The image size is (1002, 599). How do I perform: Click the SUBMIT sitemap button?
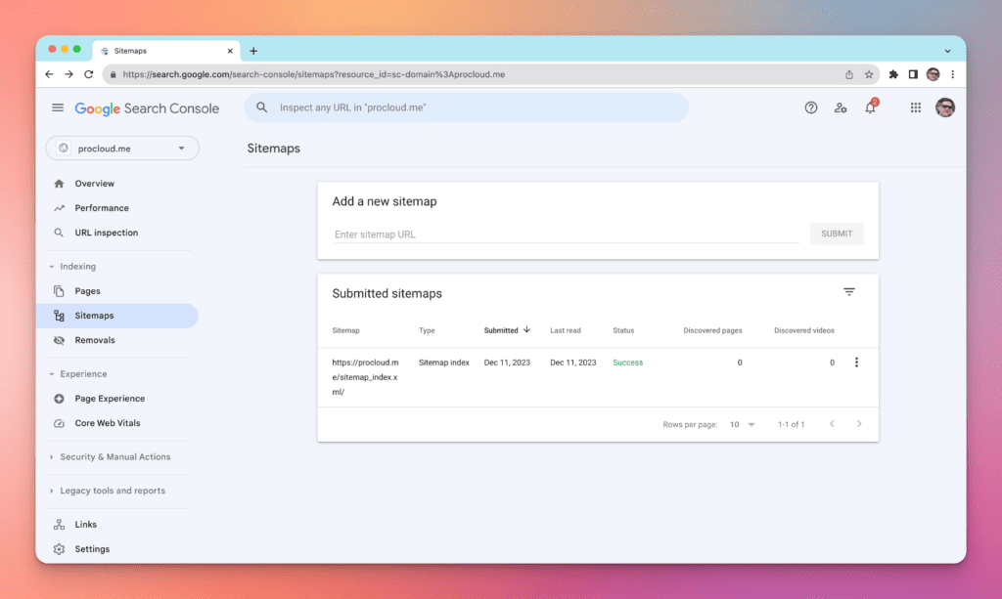(x=837, y=235)
